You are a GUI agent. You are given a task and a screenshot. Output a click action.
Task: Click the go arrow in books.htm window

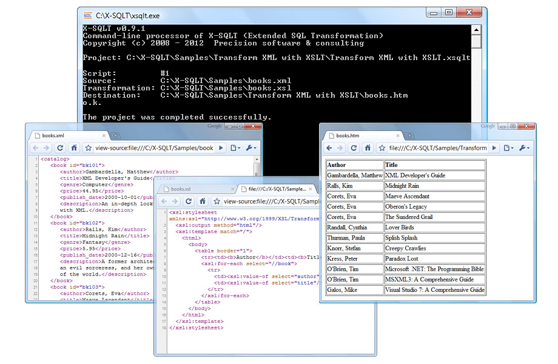(x=495, y=148)
